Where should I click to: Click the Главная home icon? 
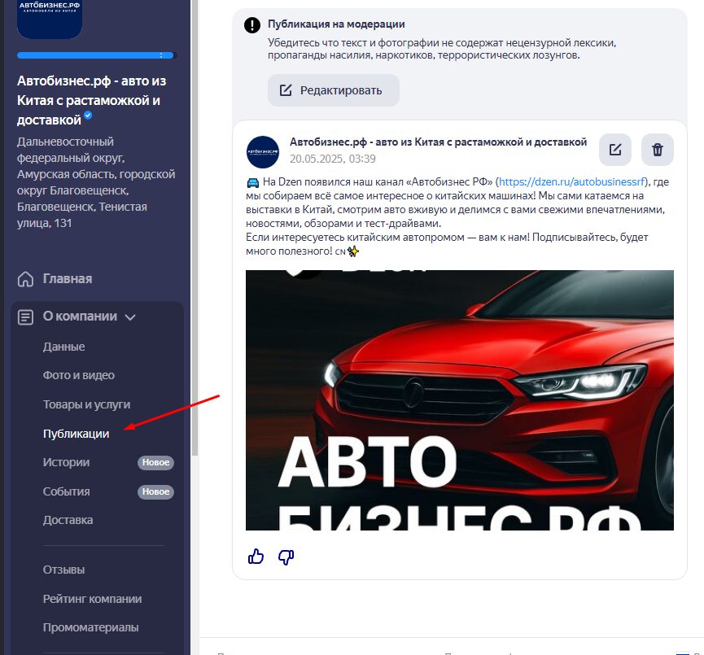[25, 279]
